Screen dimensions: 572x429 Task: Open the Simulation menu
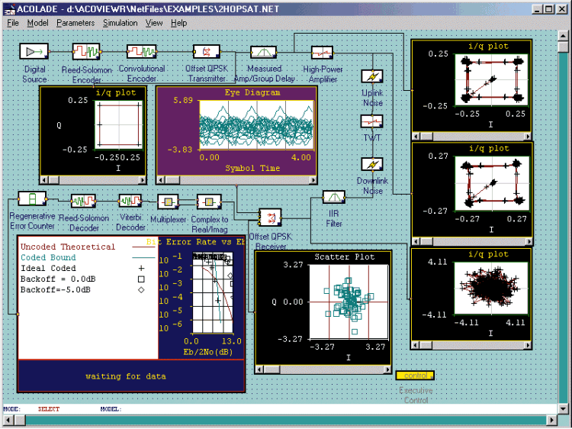(x=121, y=23)
